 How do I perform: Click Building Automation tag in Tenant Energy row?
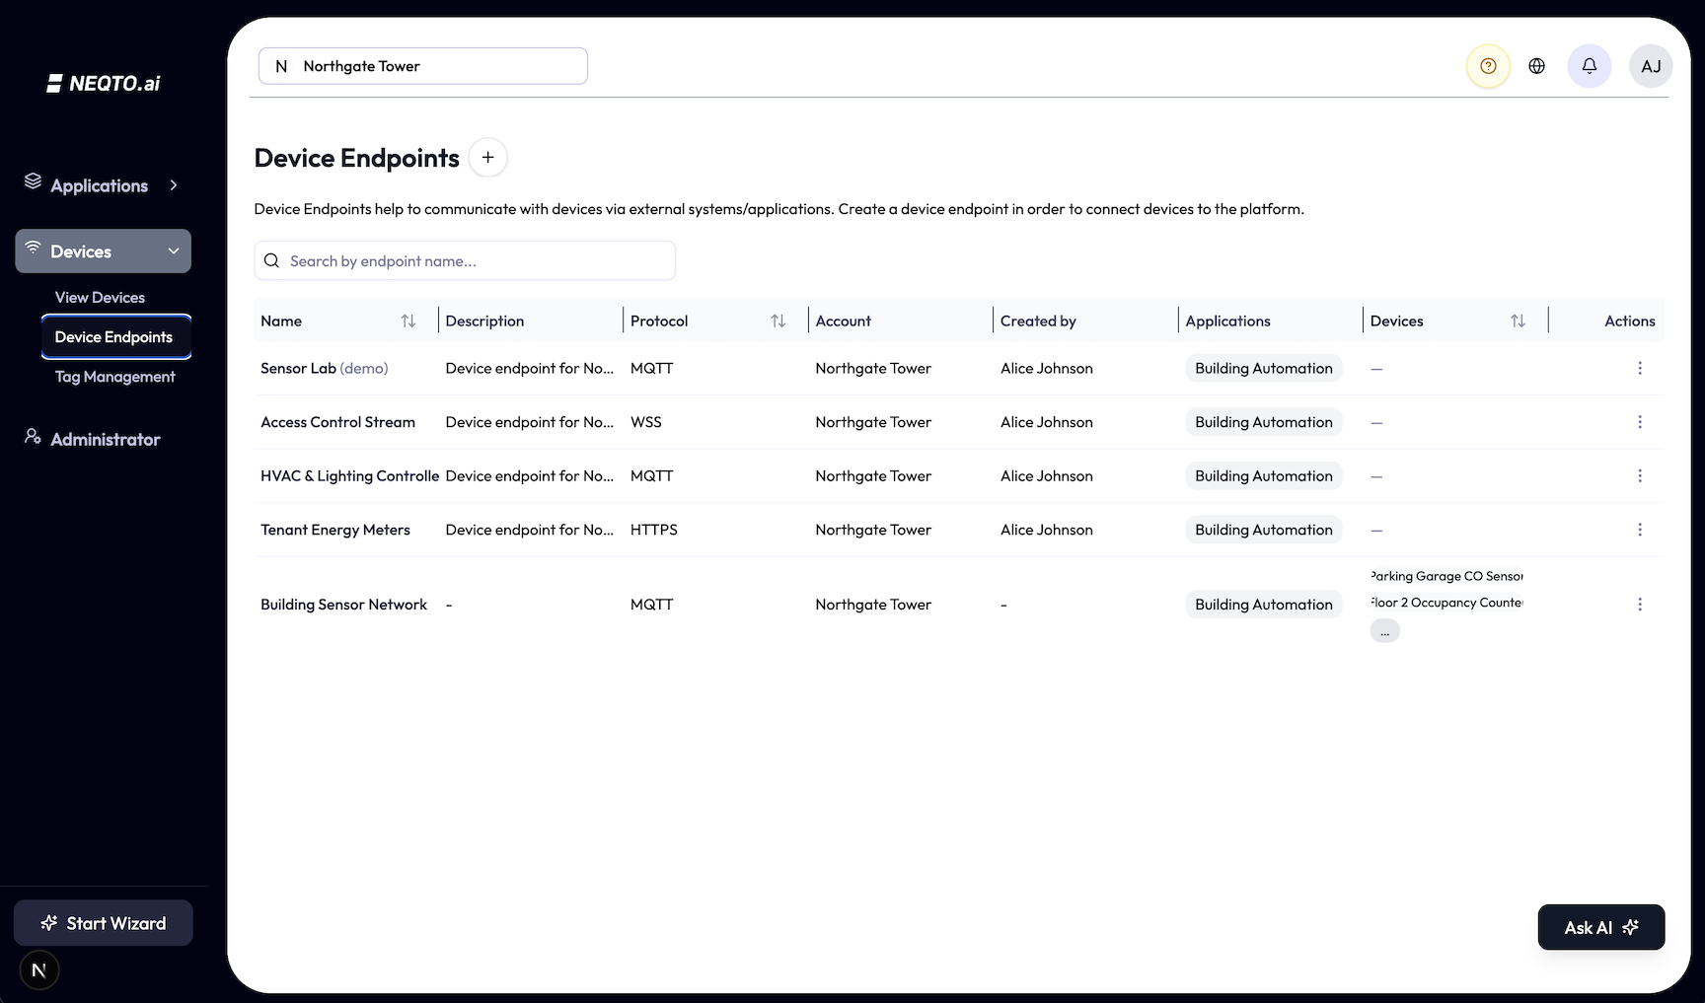(1264, 530)
